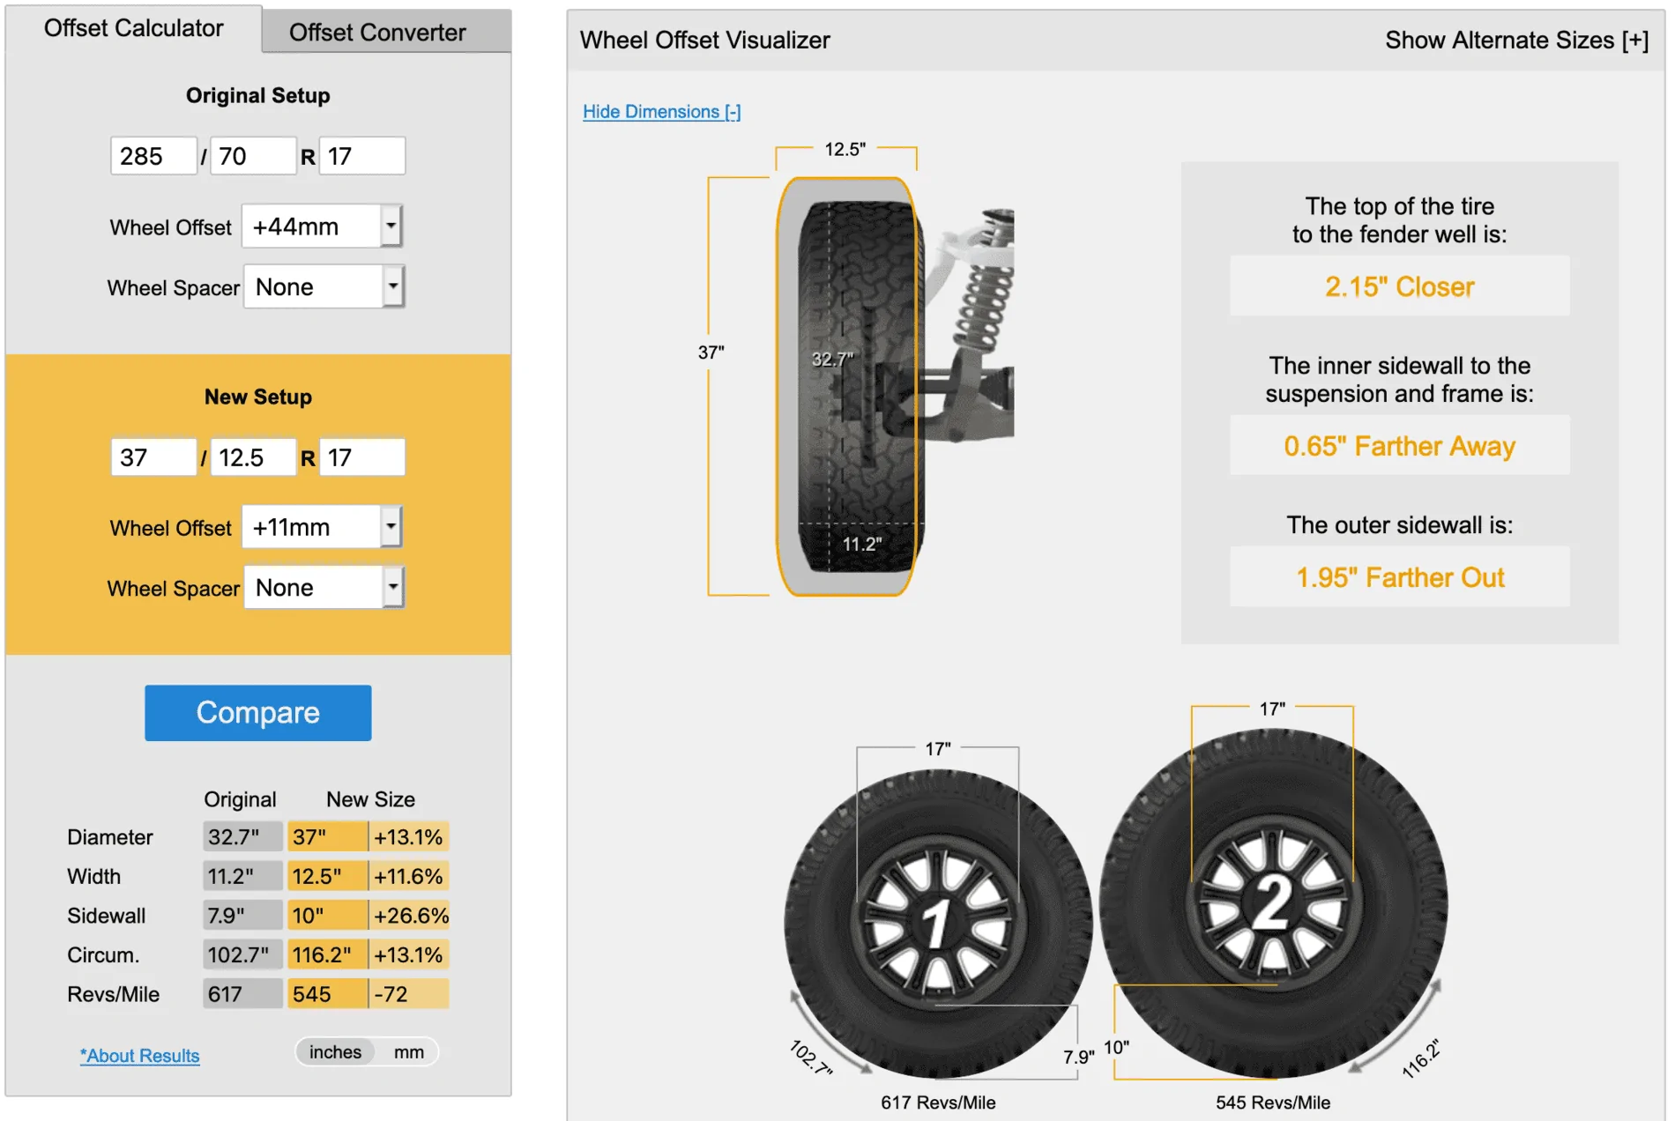This screenshot has width=1675, height=1121.
Task: Click new Diameter value 37"
Action: 327,836
